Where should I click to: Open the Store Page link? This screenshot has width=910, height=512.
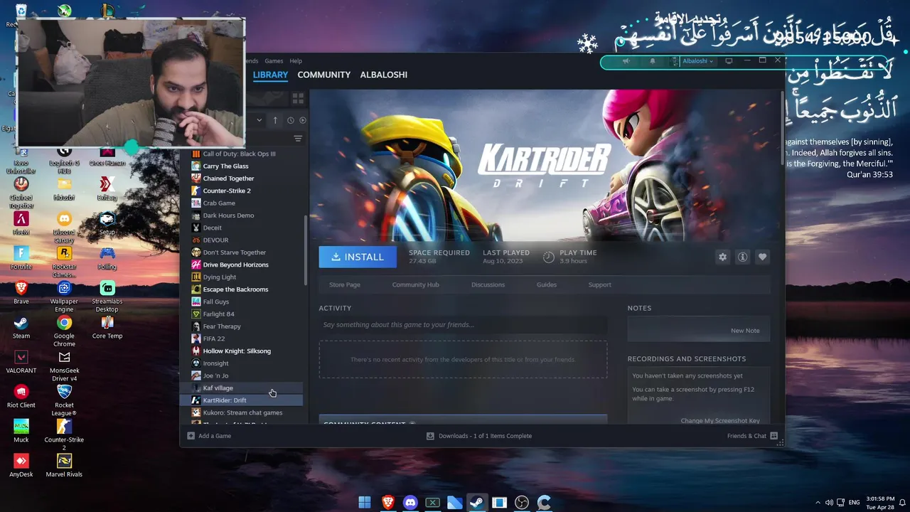point(345,284)
